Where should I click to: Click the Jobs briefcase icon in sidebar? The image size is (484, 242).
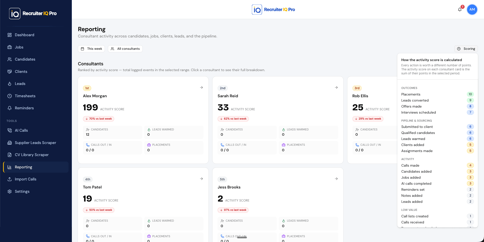tap(10, 47)
